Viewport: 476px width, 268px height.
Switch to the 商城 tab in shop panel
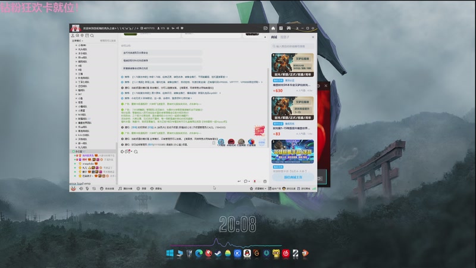click(274, 37)
